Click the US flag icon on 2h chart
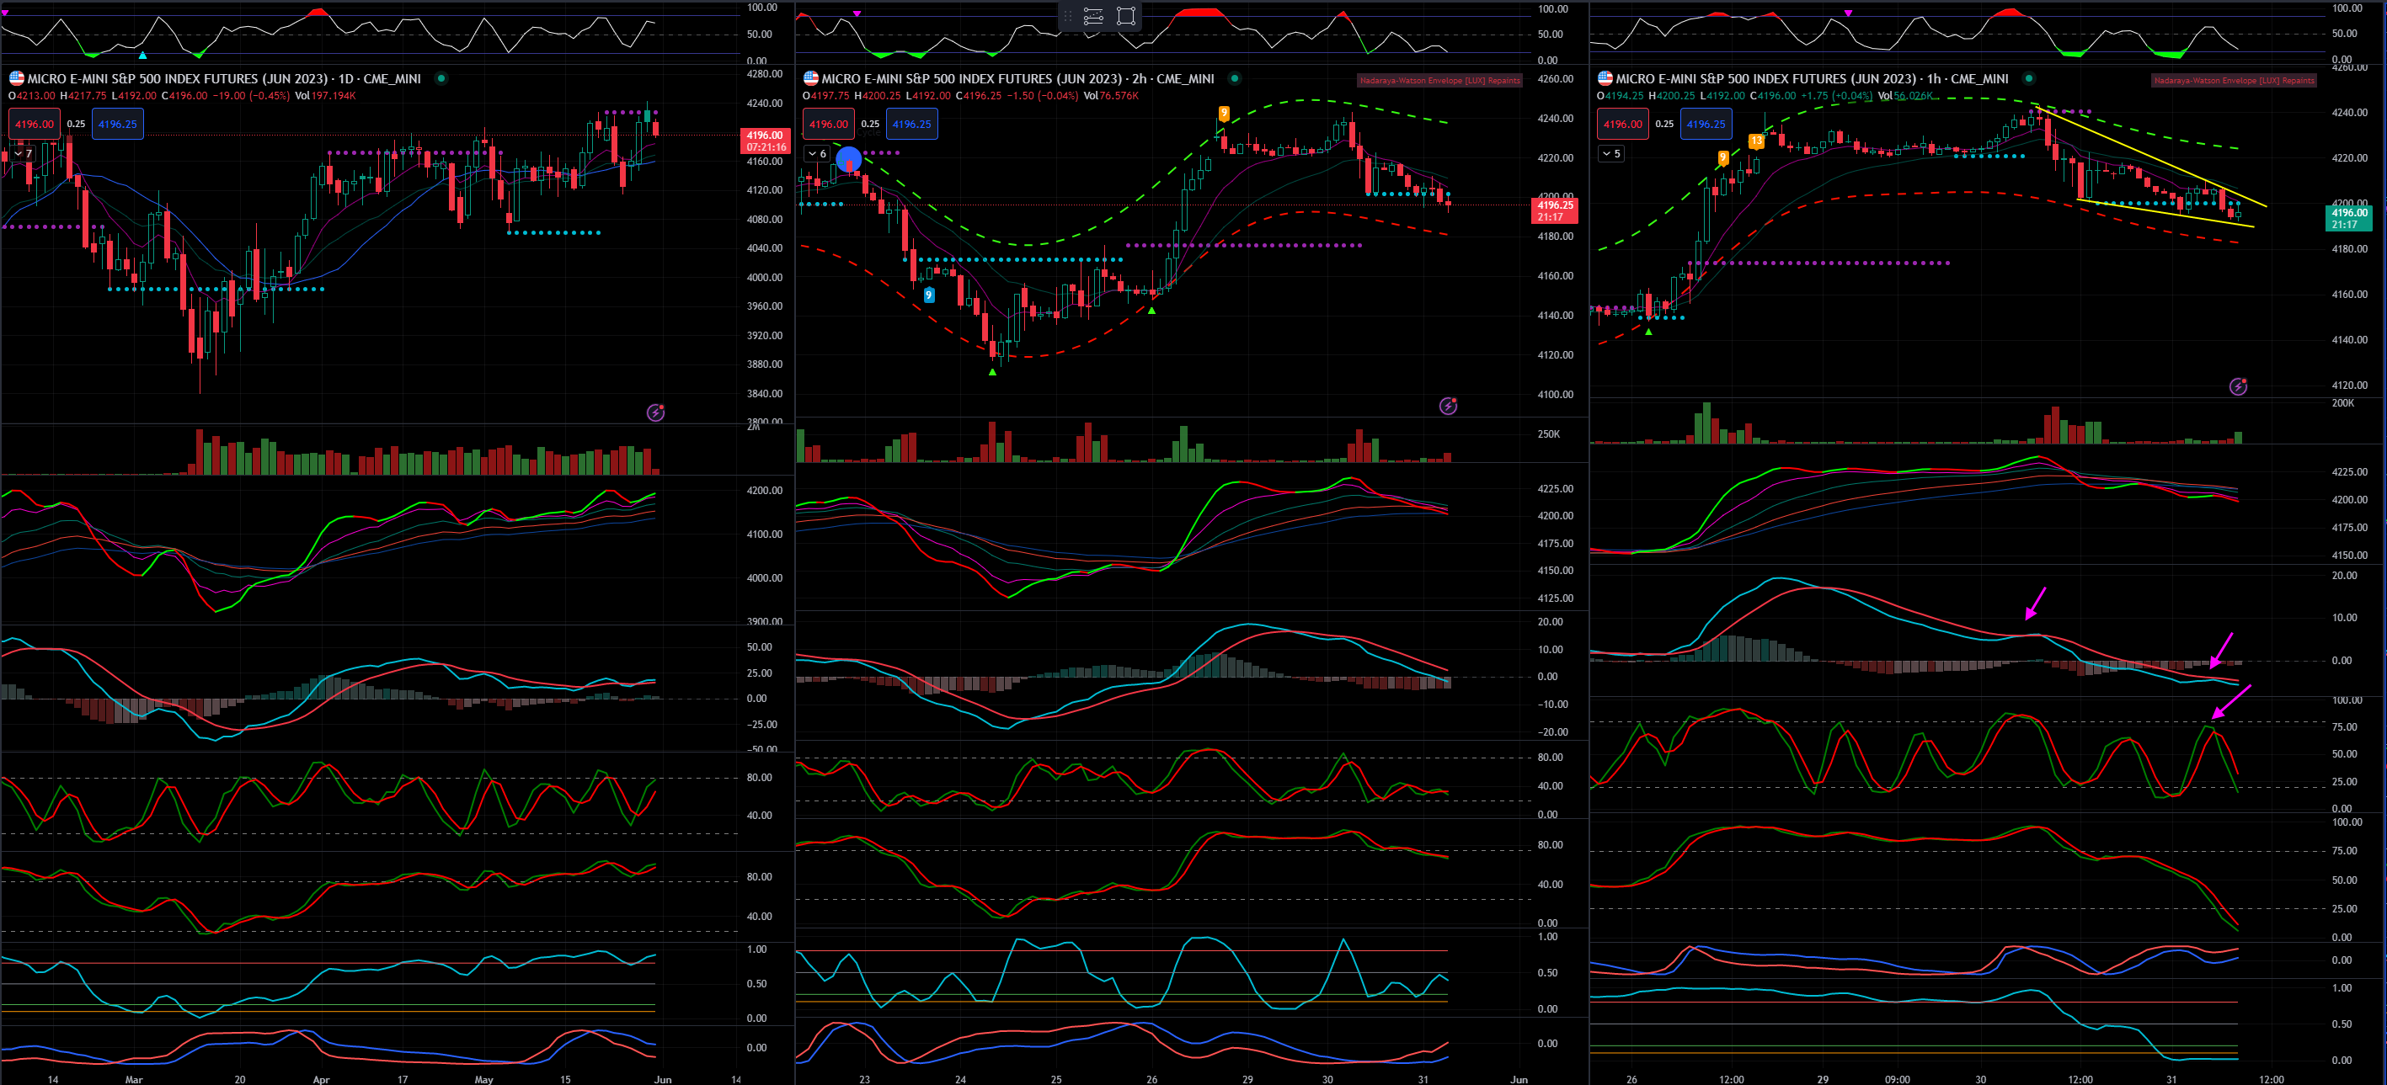This screenshot has width=2387, height=1085. click(x=811, y=78)
